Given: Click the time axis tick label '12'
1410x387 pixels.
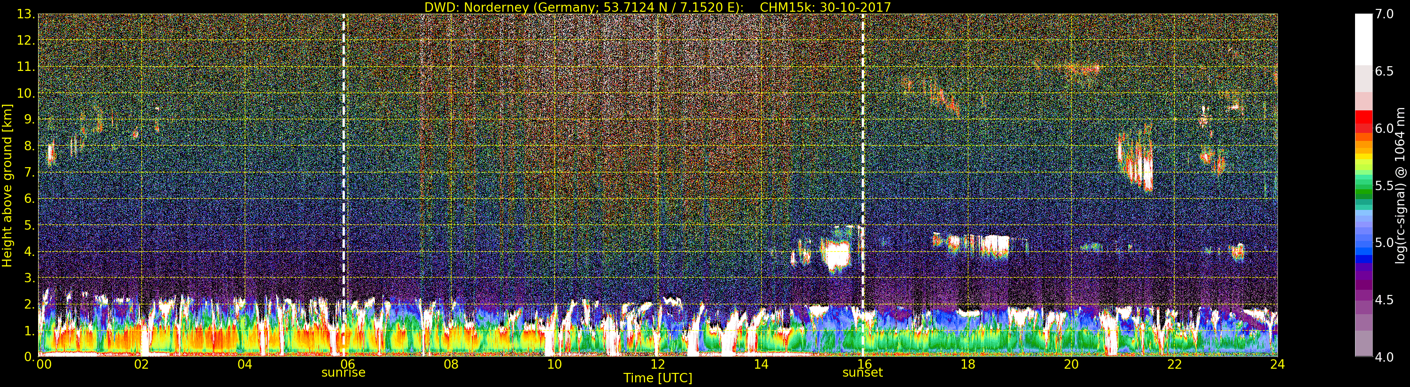Looking at the screenshot, I should click(658, 364).
